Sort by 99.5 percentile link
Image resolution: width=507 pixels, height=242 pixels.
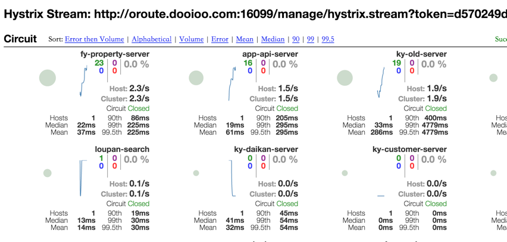pyautogui.click(x=328, y=39)
